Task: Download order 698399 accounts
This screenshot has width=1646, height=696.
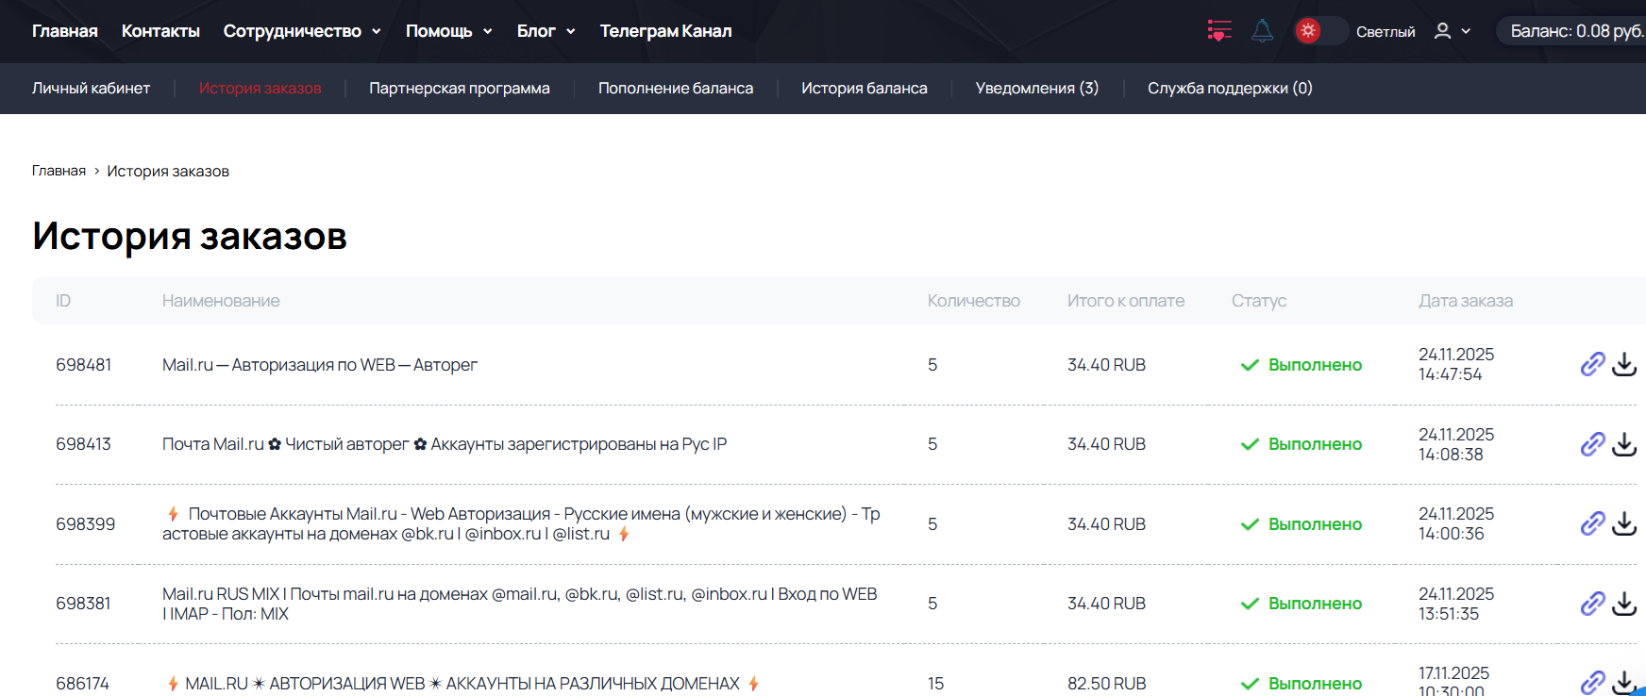Action: tap(1624, 523)
